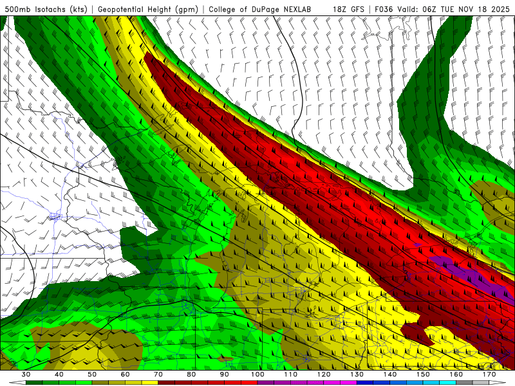Select the light gray 165-170 kt legend swatch
515x386 pixels.
[x=481, y=383]
